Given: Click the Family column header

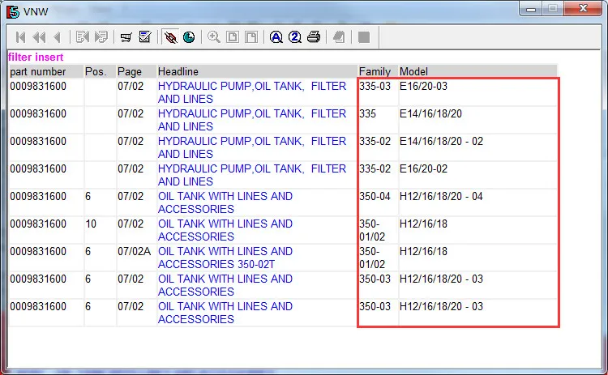Looking at the screenshot, I should click(376, 72).
